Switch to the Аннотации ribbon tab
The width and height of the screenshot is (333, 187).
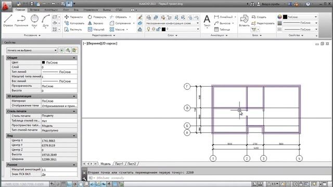coord(51,10)
